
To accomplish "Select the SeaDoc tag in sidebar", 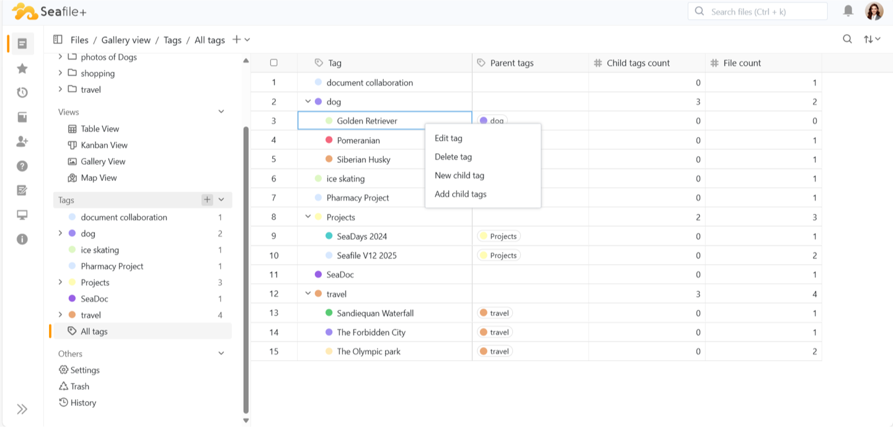I will (x=143, y=299).
